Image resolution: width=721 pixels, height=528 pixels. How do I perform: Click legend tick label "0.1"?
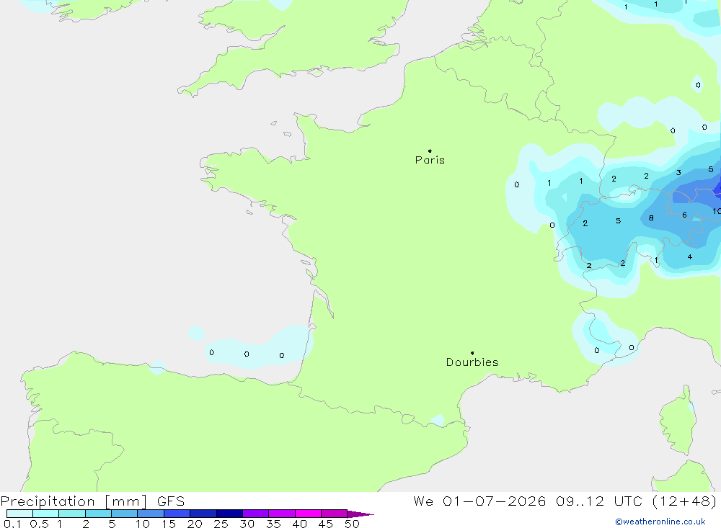tap(12, 524)
